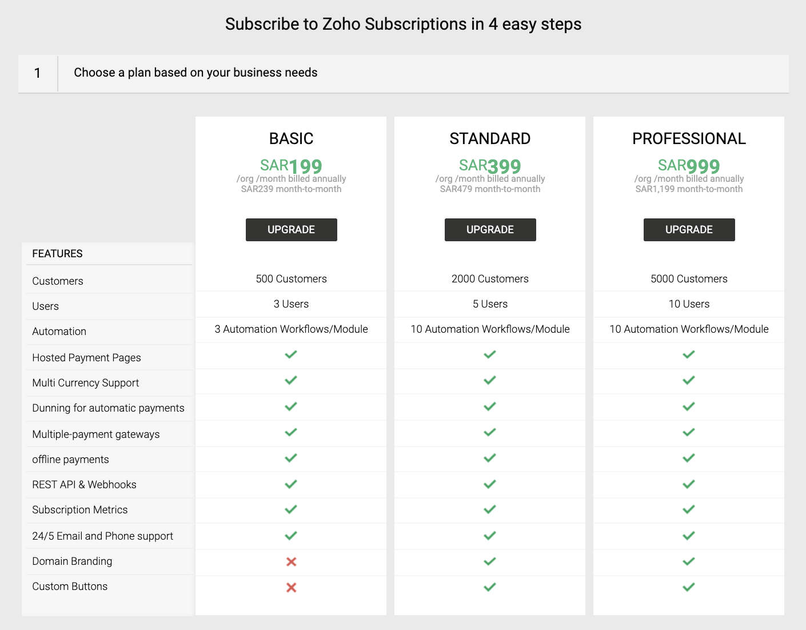
Task: Click UPGRADE button under the PROFESSIONAL plan
Action: [689, 230]
